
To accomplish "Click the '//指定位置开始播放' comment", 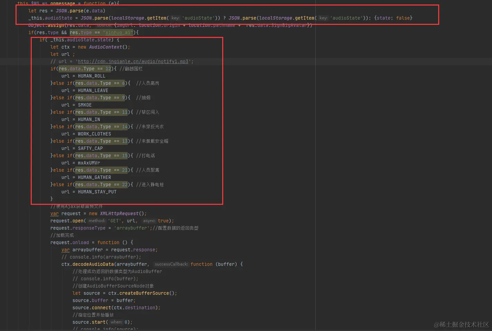I will pyautogui.click(x=93, y=315).
